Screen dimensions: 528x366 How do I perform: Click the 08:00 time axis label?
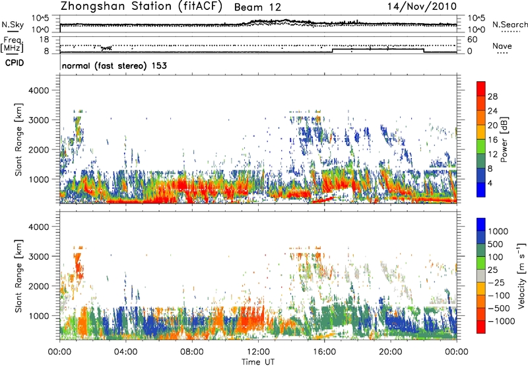tap(191, 352)
